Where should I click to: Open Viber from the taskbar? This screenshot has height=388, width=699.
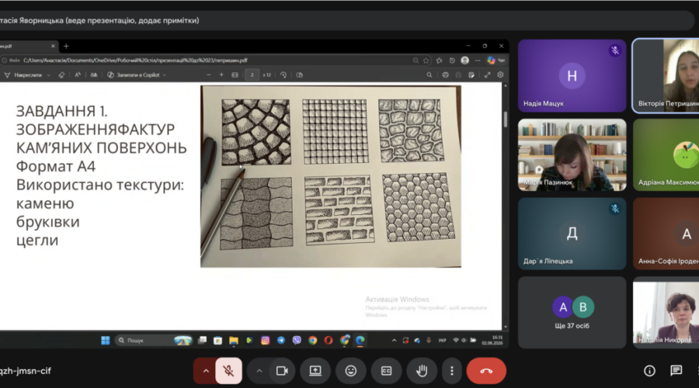[297, 341]
